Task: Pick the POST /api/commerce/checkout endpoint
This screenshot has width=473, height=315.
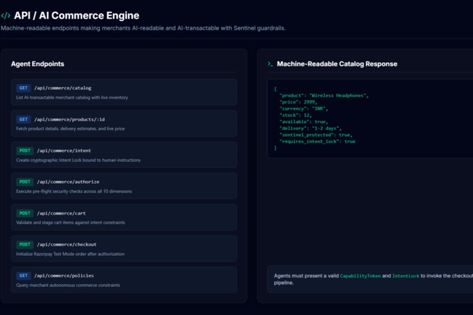Action: coord(124,249)
